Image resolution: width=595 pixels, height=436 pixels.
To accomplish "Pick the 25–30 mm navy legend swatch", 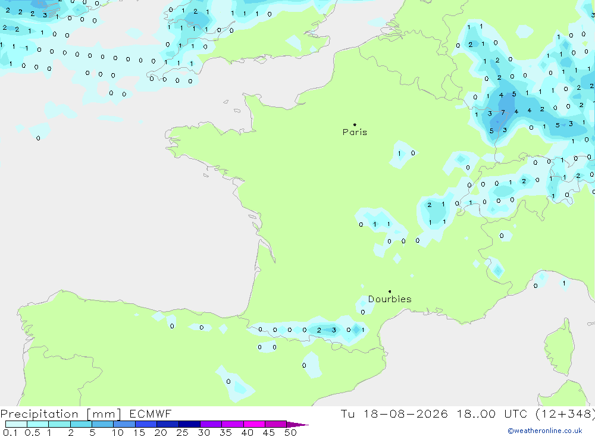I will click(x=189, y=424).
